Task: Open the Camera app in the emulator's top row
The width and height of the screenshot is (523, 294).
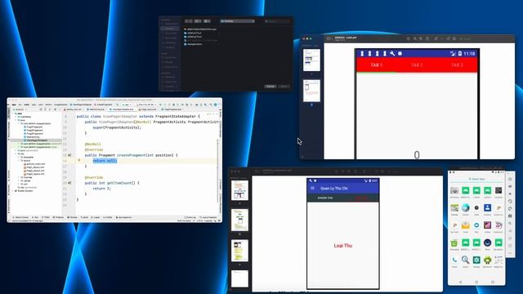Action: [454, 190]
